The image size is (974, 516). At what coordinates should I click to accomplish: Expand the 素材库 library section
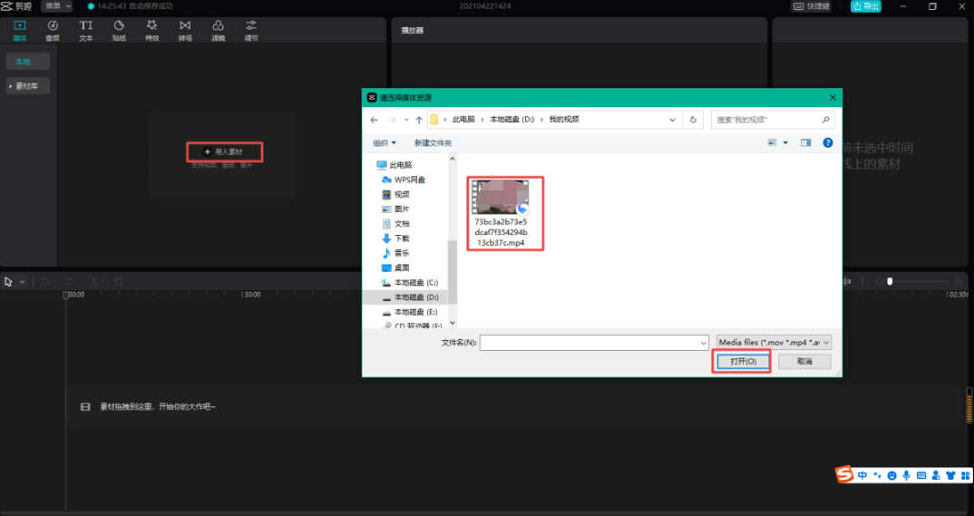(x=27, y=85)
